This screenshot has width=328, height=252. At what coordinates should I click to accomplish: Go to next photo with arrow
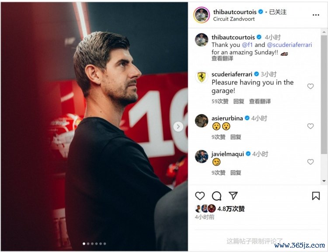tap(178, 126)
